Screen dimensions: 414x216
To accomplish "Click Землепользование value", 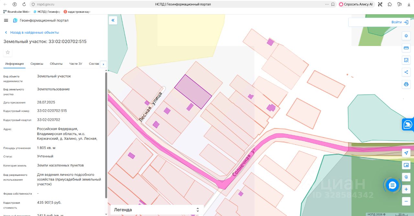I will click(53, 89).
